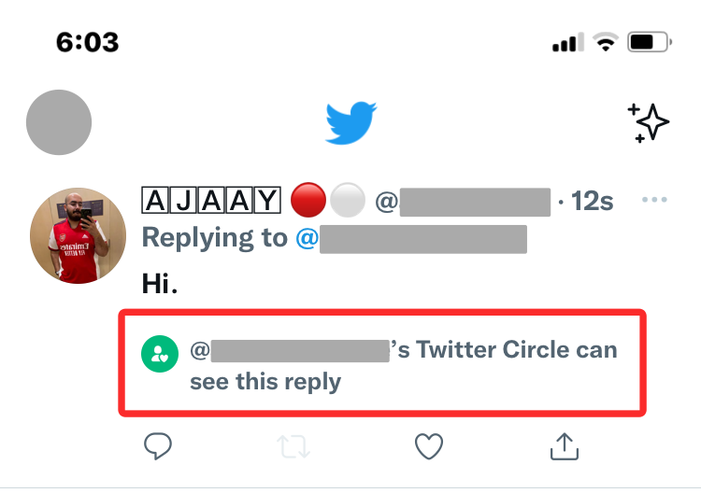The width and height of the screenshot is (701, 493).
Task: Tap the 12s timestamp
Action: 592,201
